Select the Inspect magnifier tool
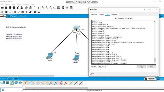 point(2,12)
